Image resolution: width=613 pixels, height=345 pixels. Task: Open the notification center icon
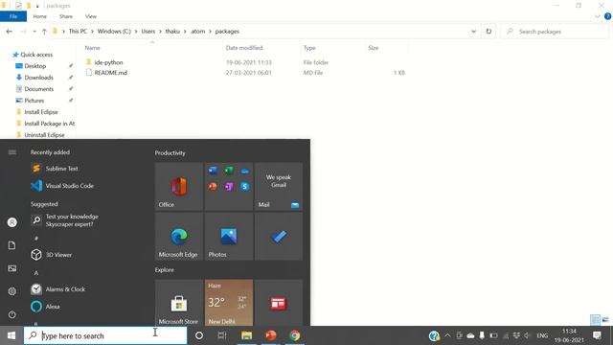click(x=597, y=335)
